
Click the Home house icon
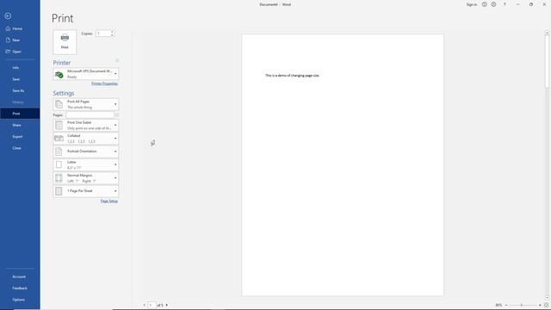click(8, 28)
